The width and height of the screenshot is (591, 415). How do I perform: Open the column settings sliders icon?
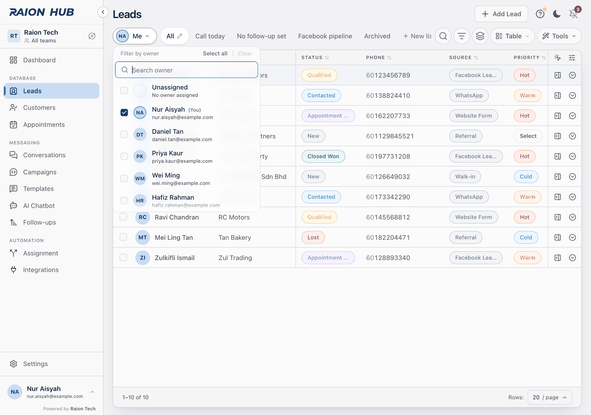[x=572, y=58]
